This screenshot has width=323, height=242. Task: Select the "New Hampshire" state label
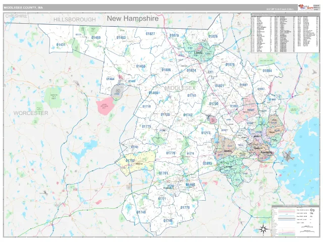[x=133, y=18]
